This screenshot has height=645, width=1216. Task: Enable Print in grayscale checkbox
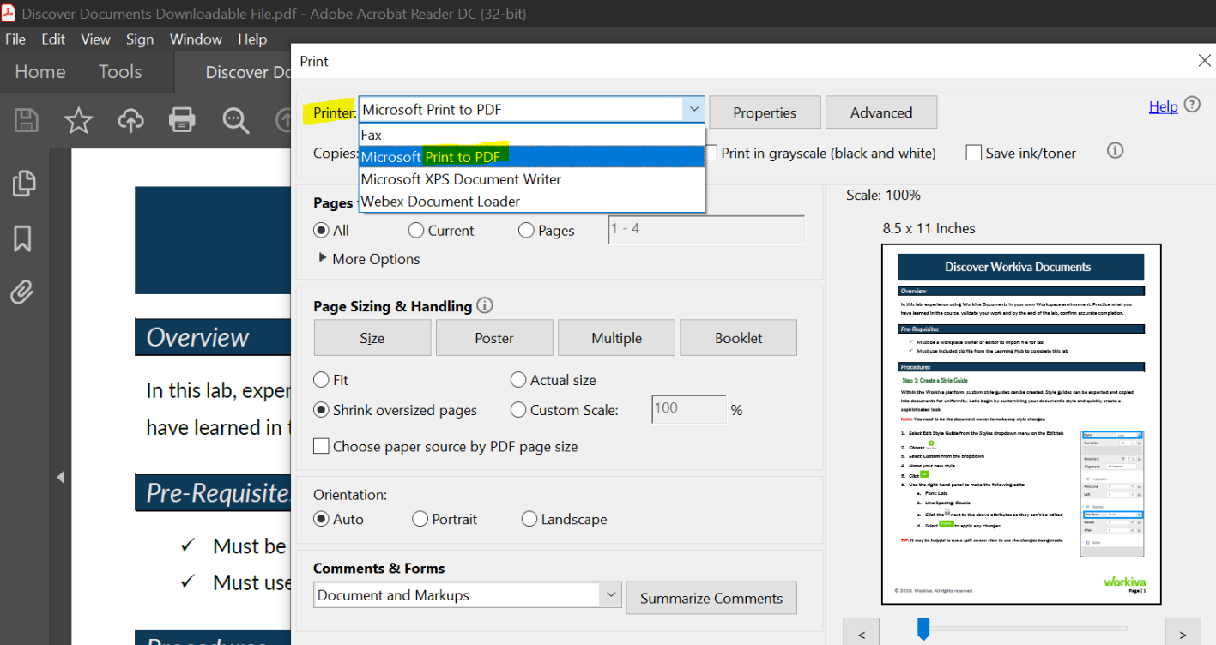coord(711,153)
